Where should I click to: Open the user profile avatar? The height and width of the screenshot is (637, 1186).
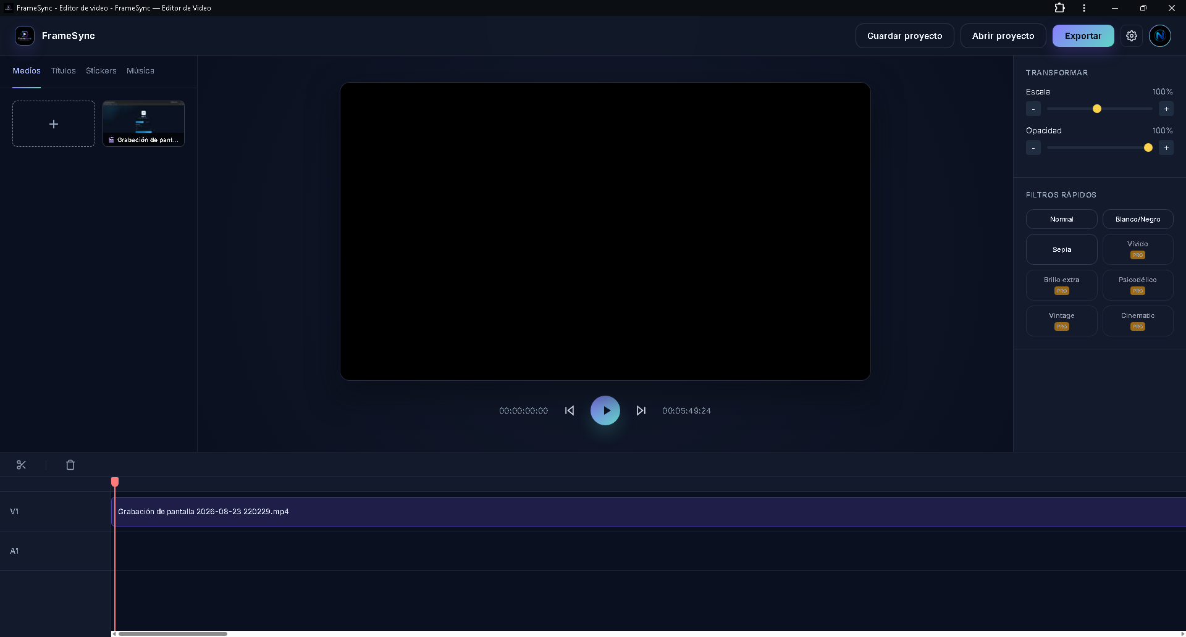pyautogui.click(x=1160, y=36)
